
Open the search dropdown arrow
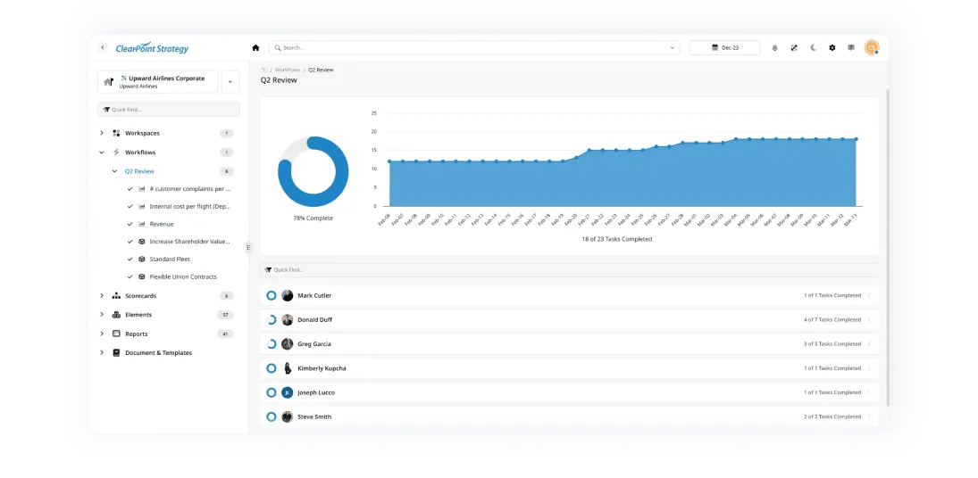(673, 48)
